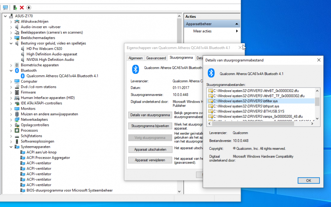Switch to the Algemeen tab
The image size is (331, 207).
tap(135, 58)
